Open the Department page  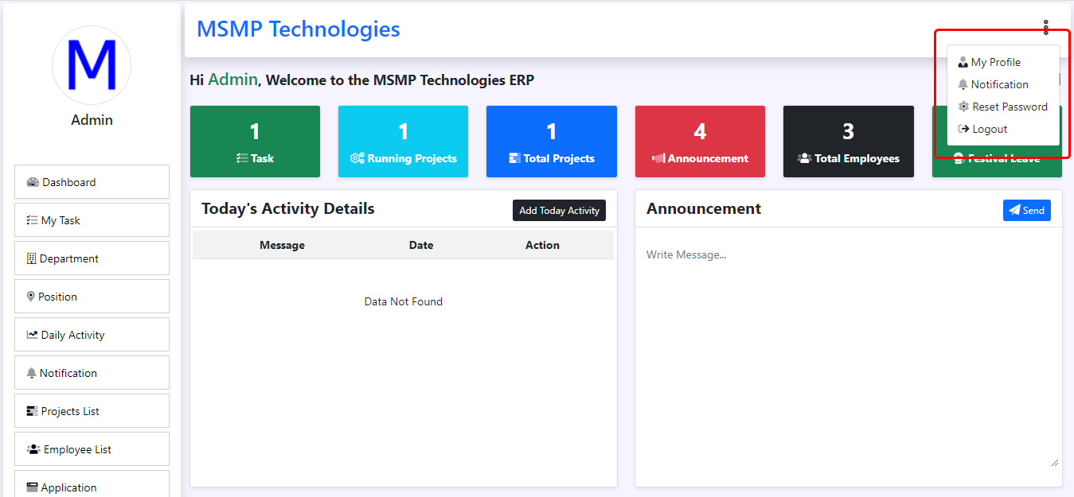coord(92,258)
